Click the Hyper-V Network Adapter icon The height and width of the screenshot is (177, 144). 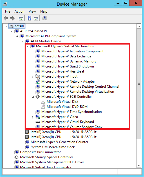point(38,81)
